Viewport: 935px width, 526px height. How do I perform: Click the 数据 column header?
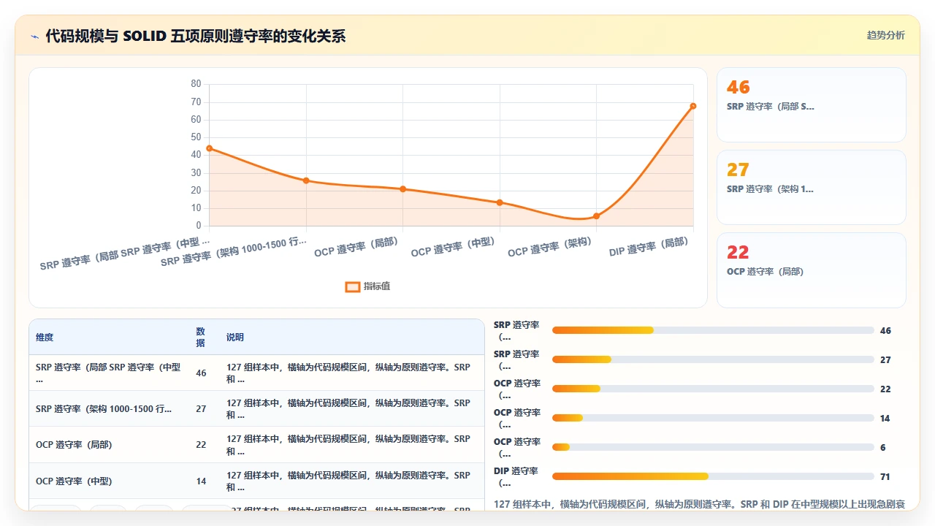201,338
